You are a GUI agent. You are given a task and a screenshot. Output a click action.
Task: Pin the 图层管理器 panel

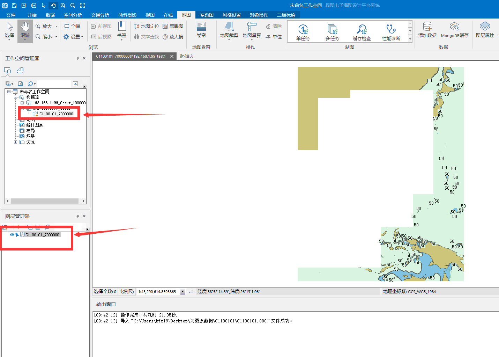pos(77,216)
